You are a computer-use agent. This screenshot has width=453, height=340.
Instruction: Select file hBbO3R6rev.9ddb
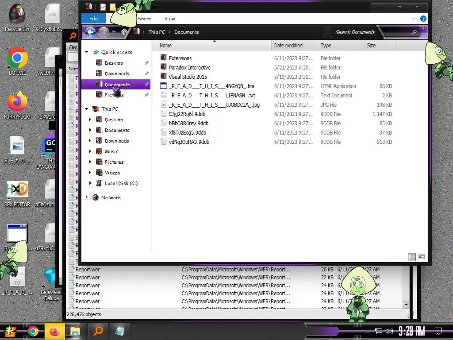[188, 123]
